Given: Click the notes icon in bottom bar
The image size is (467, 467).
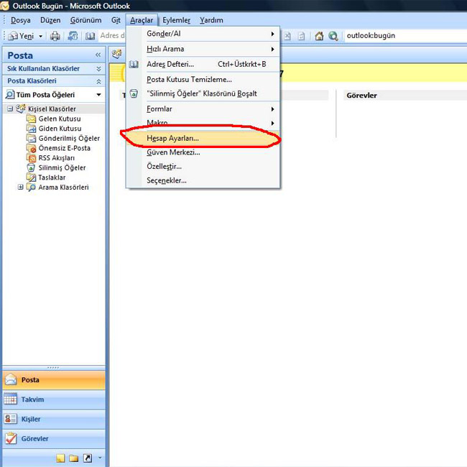Looking at the screenshot, I should pyautogui.click(x=60, y=458).
